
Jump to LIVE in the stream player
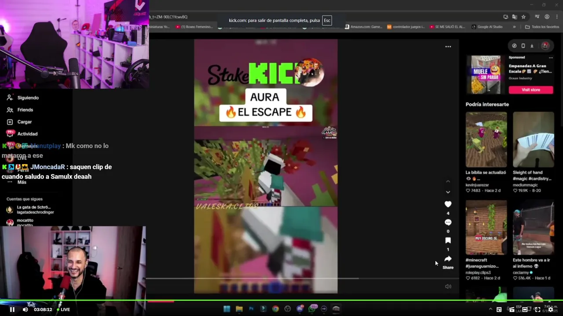point(63,309)
